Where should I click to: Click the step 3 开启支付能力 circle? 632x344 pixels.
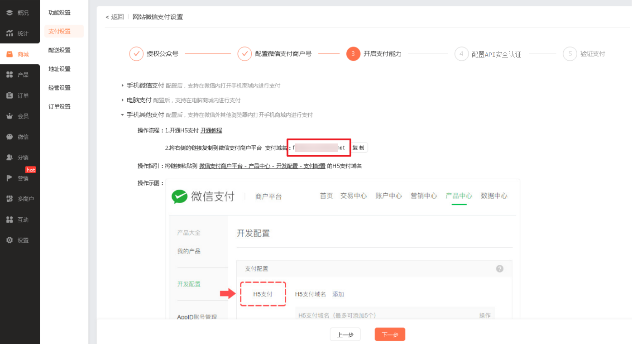(353, 53)
